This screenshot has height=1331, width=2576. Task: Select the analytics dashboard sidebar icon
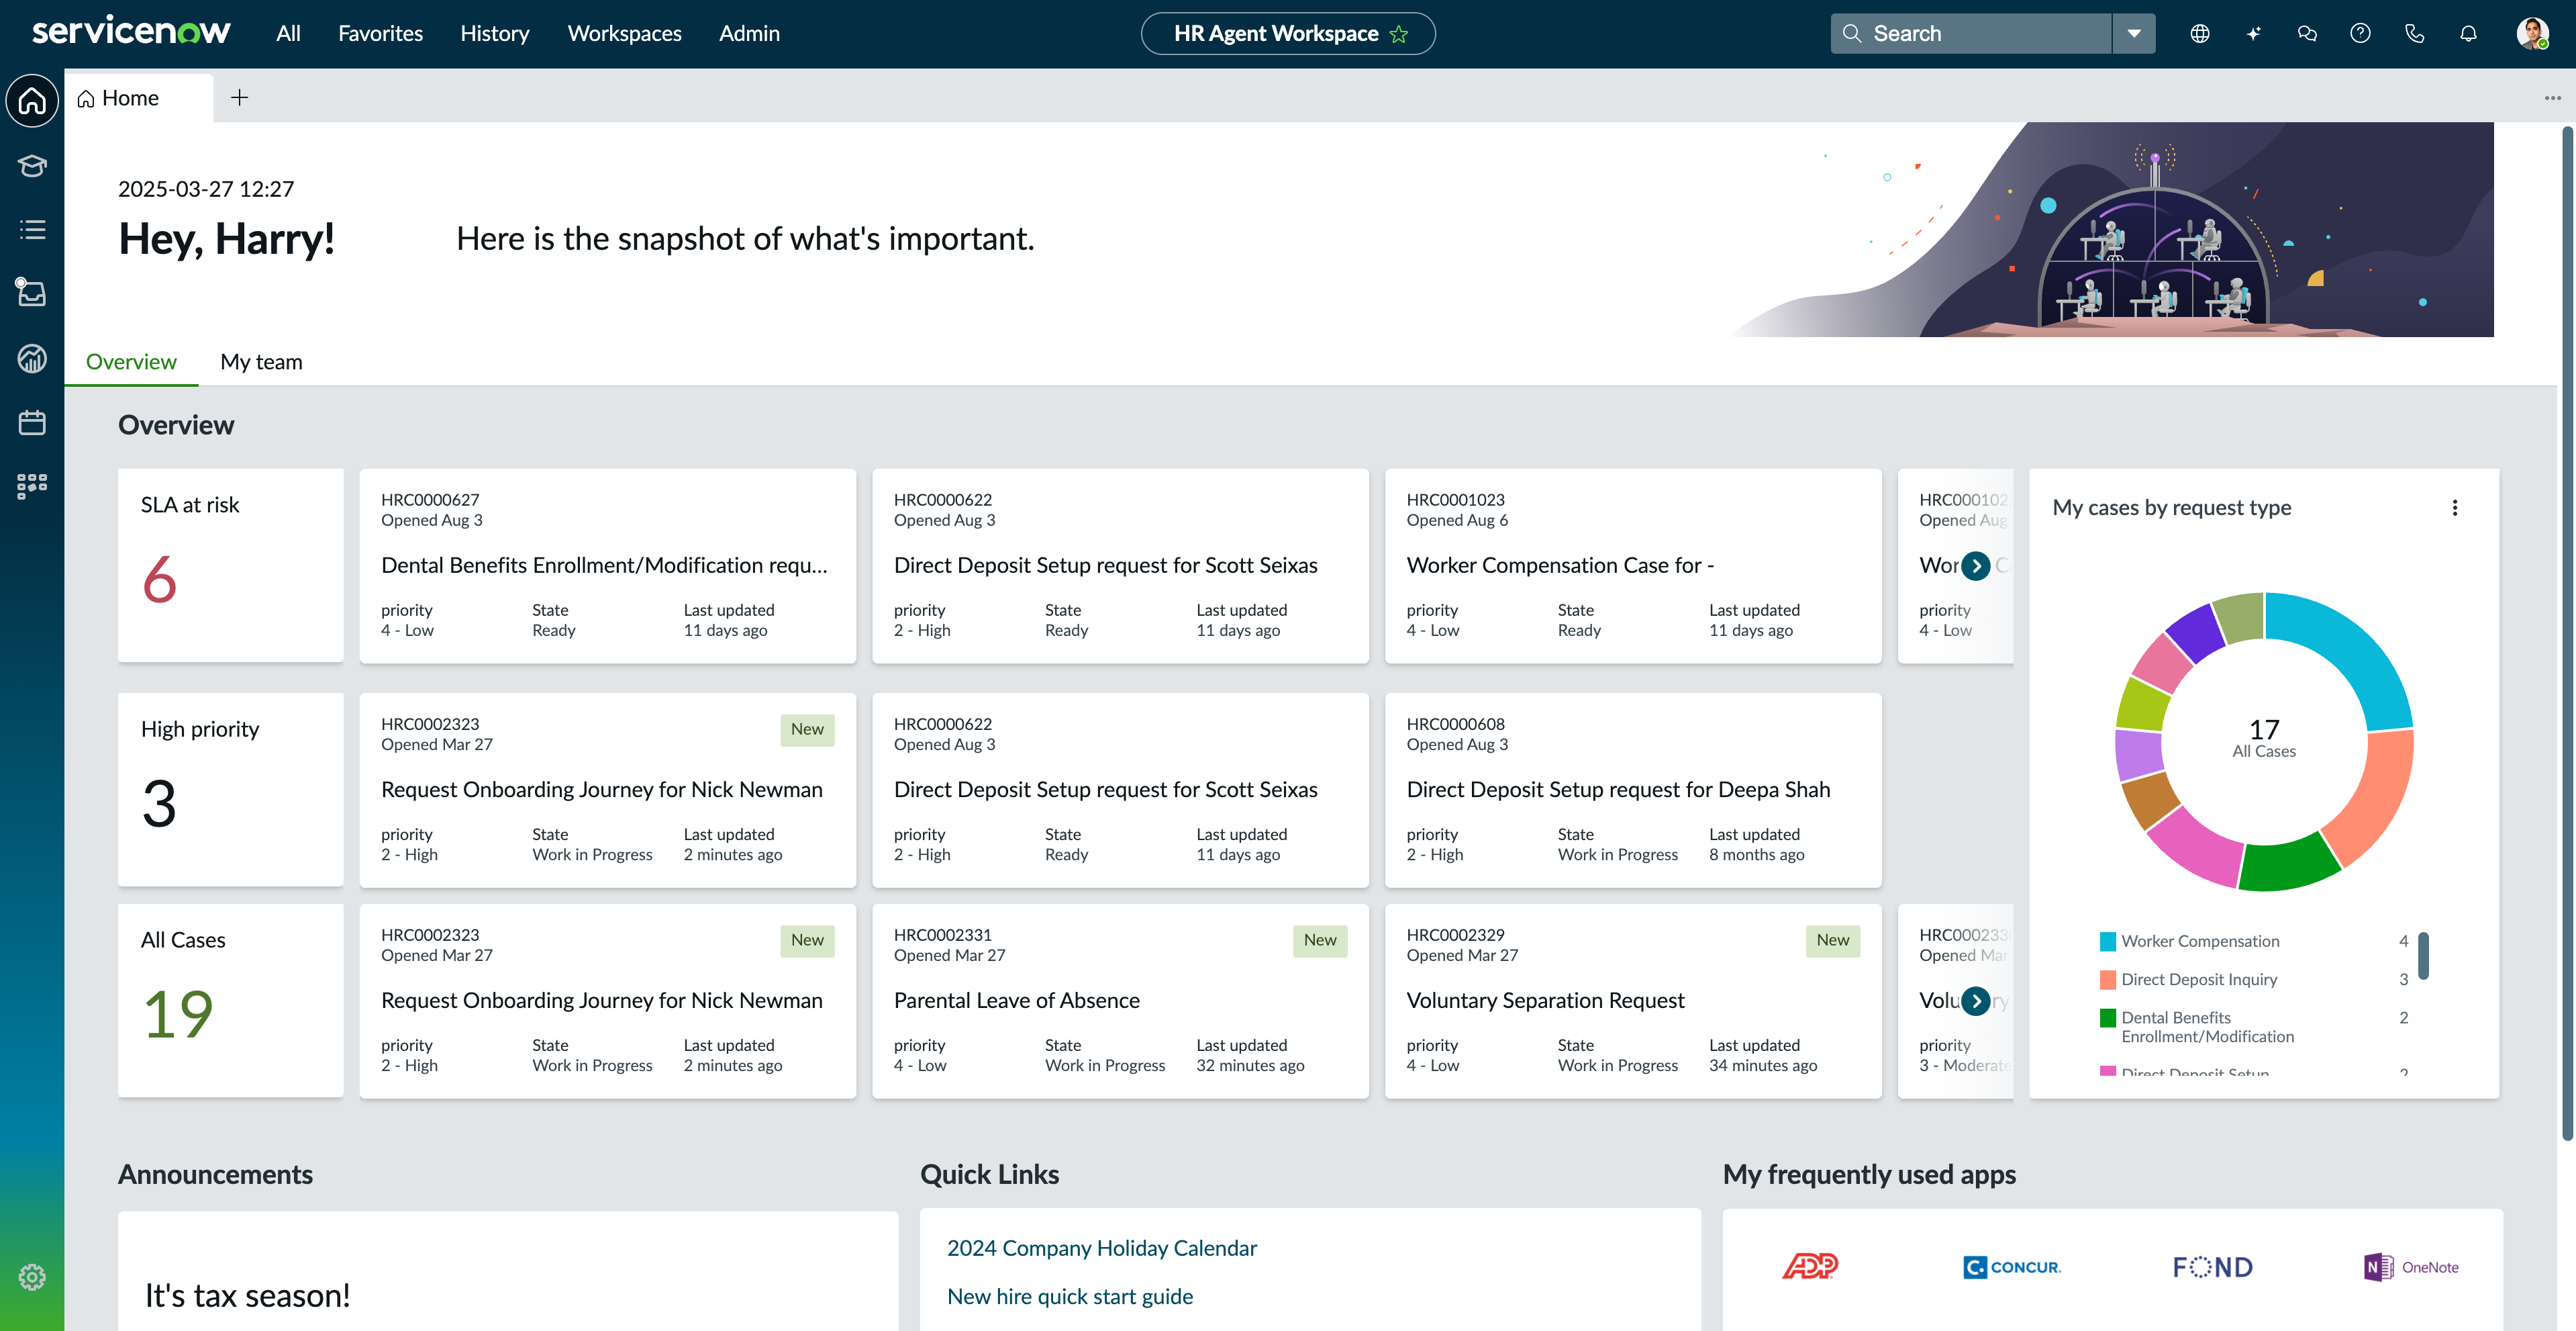click(32, 359)
